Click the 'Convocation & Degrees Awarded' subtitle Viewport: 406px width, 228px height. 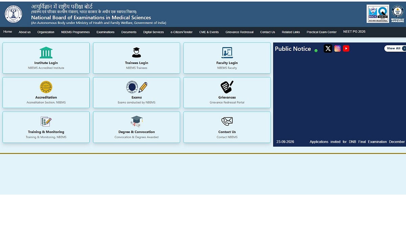136,137
